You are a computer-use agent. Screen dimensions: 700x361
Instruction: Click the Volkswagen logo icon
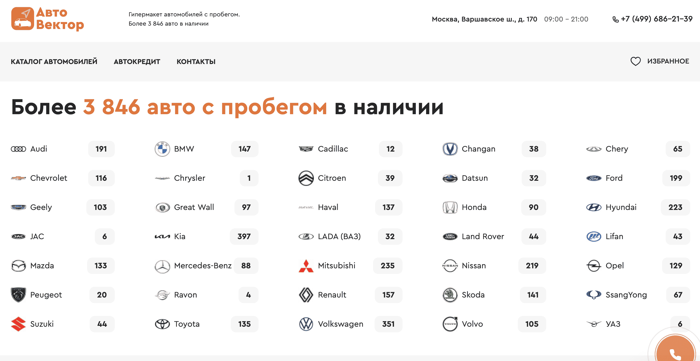[x=306, y=324]
